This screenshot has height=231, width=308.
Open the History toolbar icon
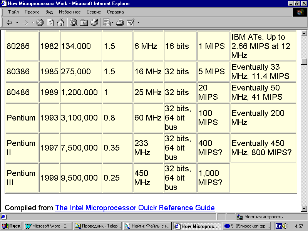click(94, 23)
